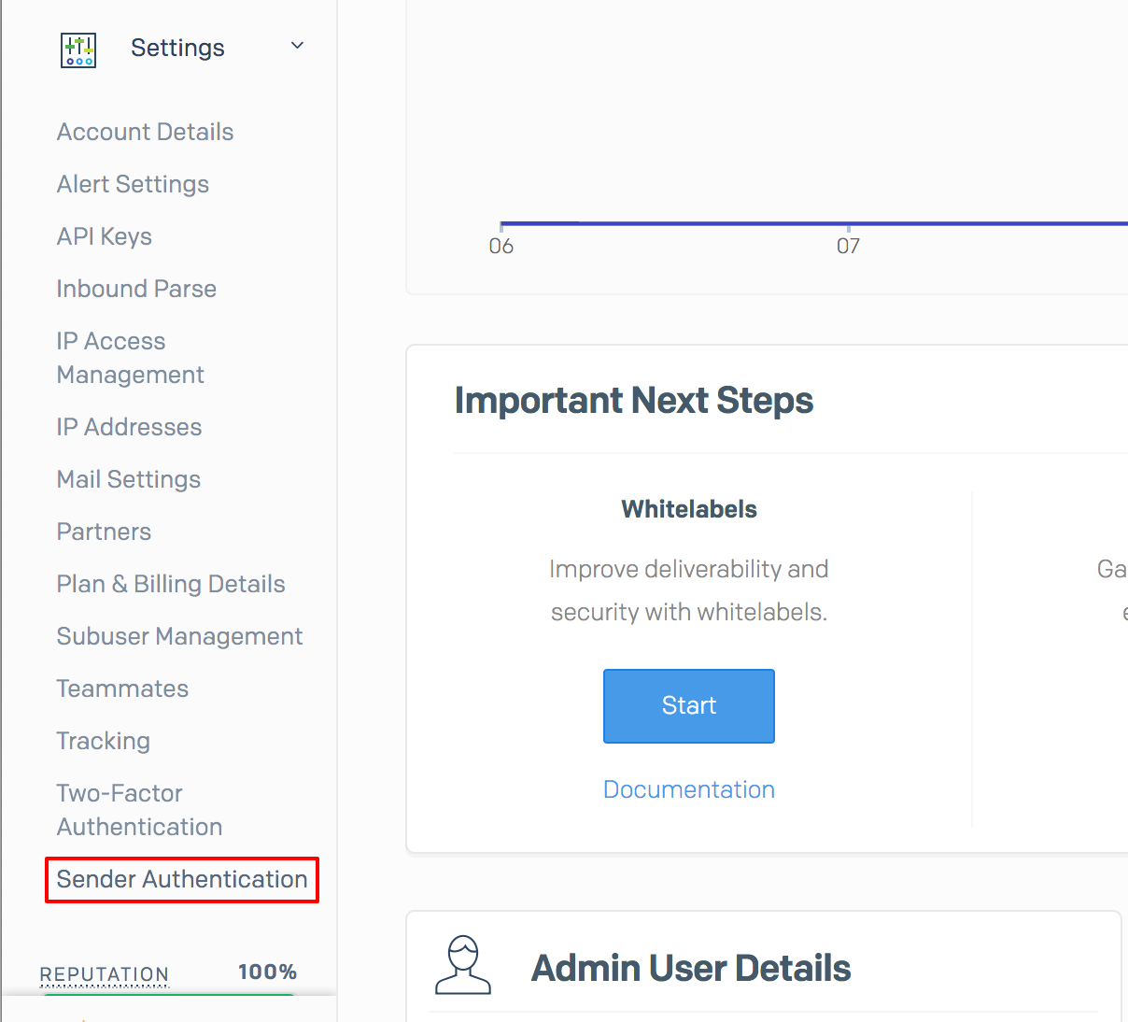Open Two-Factor Authentication settings

139,810
